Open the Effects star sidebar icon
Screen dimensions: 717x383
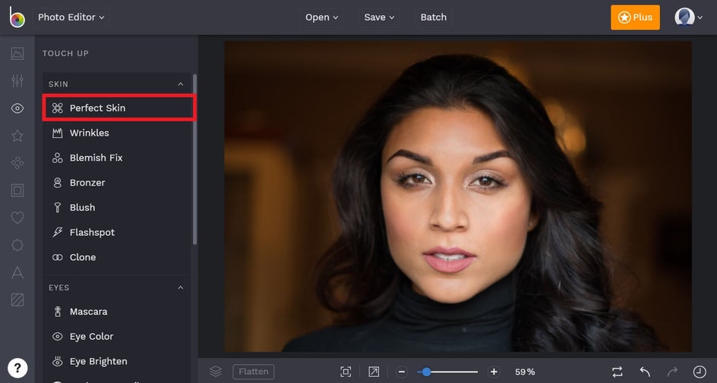17,136
